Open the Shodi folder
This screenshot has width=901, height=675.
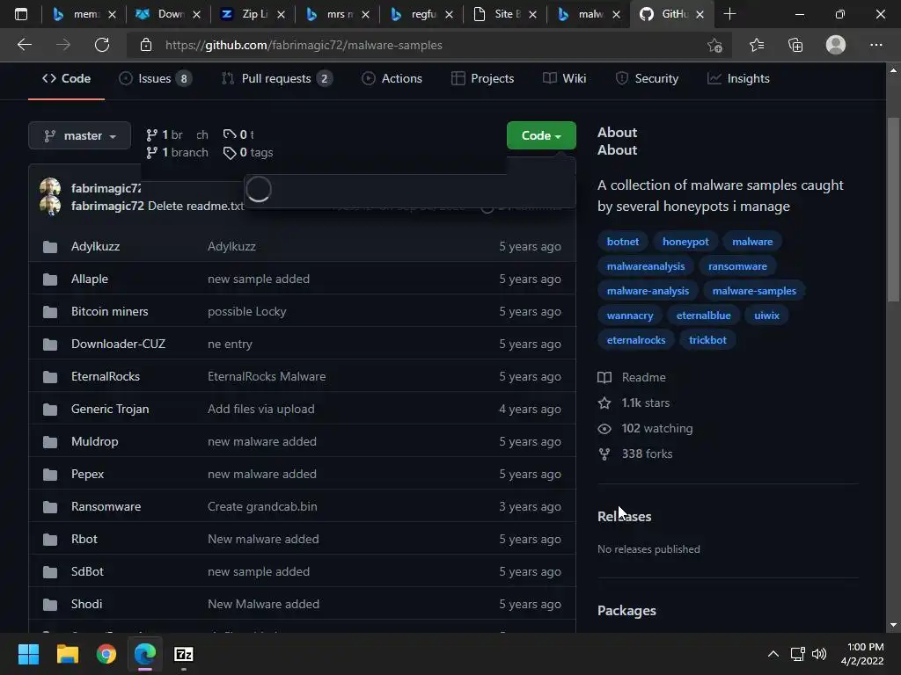click(x=87, y=605)
